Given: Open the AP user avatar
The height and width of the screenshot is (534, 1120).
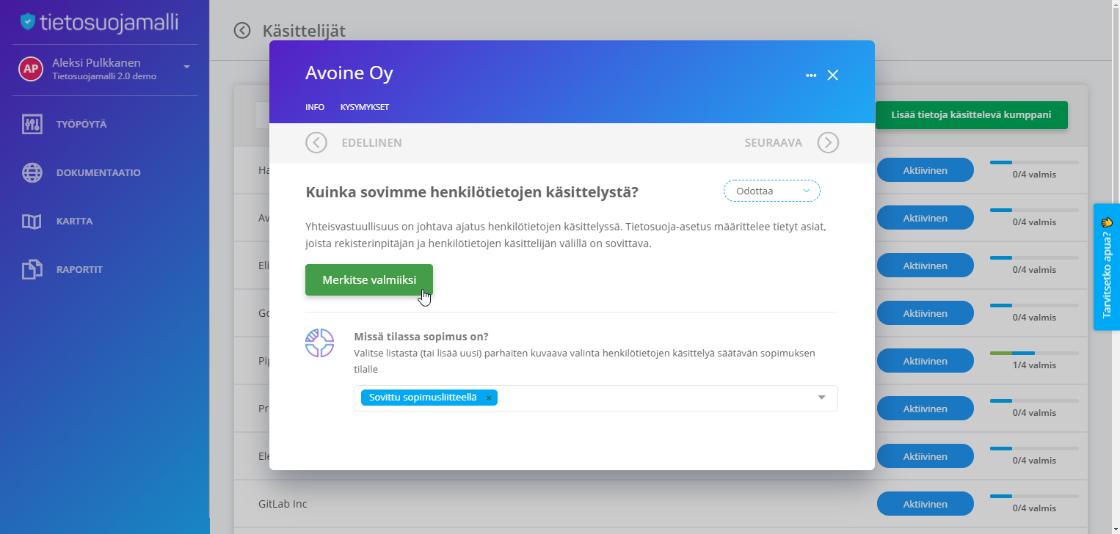Looking at the screenshot, I should tap(30, 68).
